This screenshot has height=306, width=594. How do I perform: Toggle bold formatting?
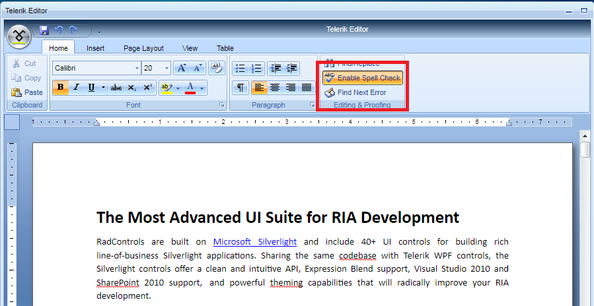60,87
